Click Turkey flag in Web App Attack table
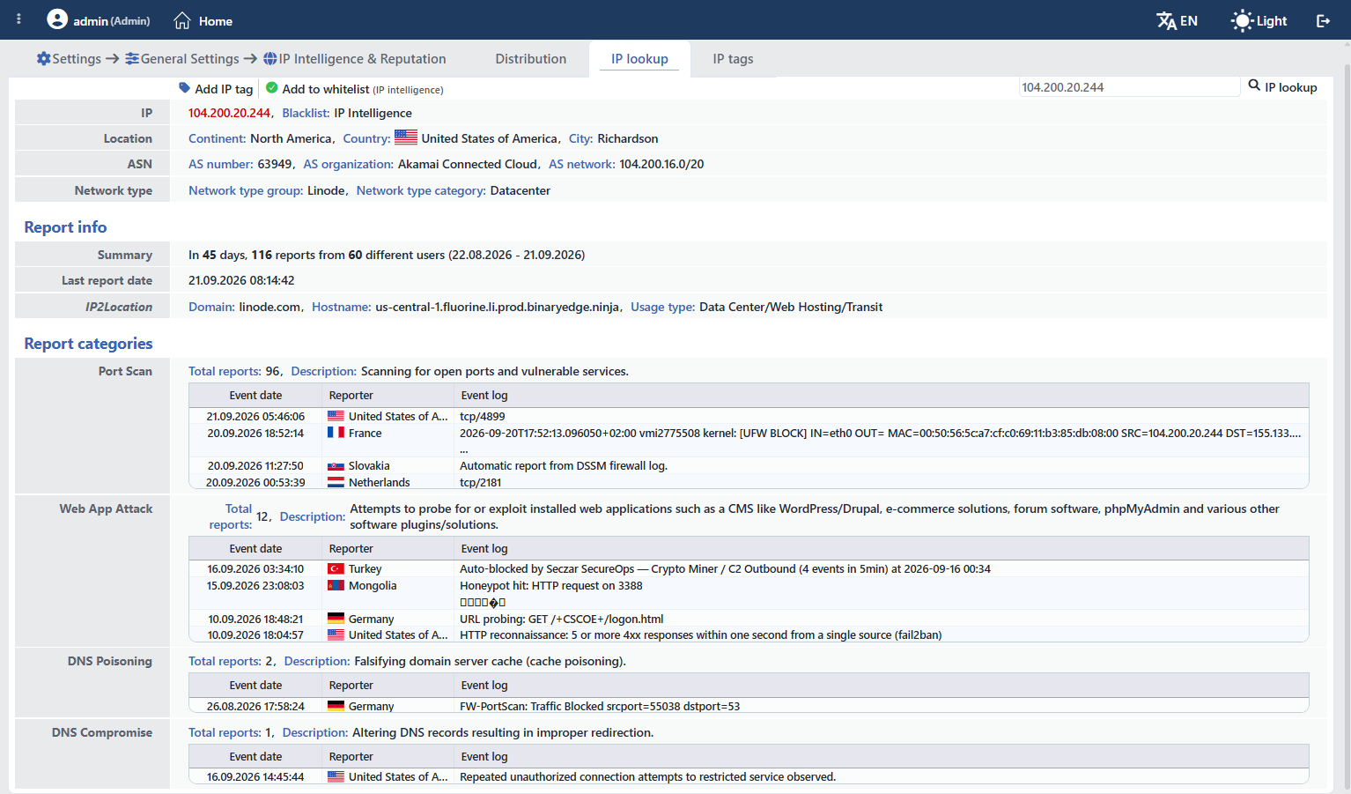This screenshot has width=1351, height=794. point(336,568)
